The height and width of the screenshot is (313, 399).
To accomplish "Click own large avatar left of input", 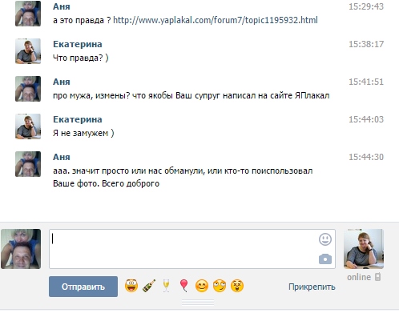I will tap(21, 249).
